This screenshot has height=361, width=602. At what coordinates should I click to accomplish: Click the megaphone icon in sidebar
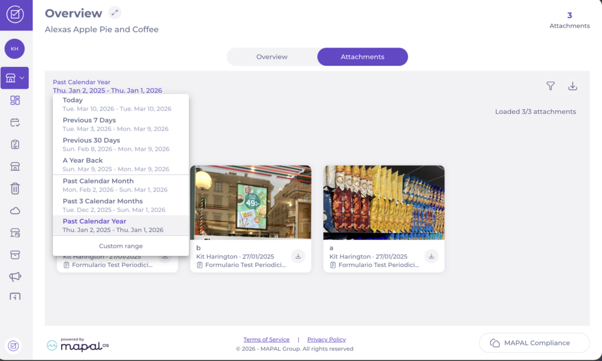[15, 276]
